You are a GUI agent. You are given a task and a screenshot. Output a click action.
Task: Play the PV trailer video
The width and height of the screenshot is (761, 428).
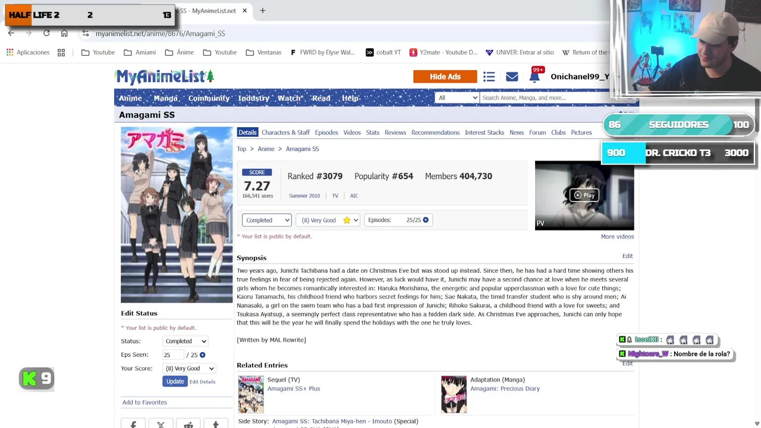584,195
